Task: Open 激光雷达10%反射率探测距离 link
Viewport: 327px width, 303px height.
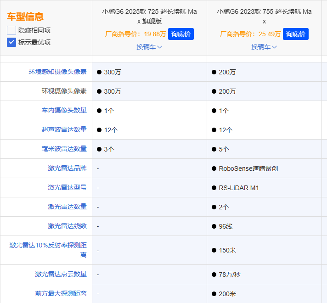Action: (48, 250)
